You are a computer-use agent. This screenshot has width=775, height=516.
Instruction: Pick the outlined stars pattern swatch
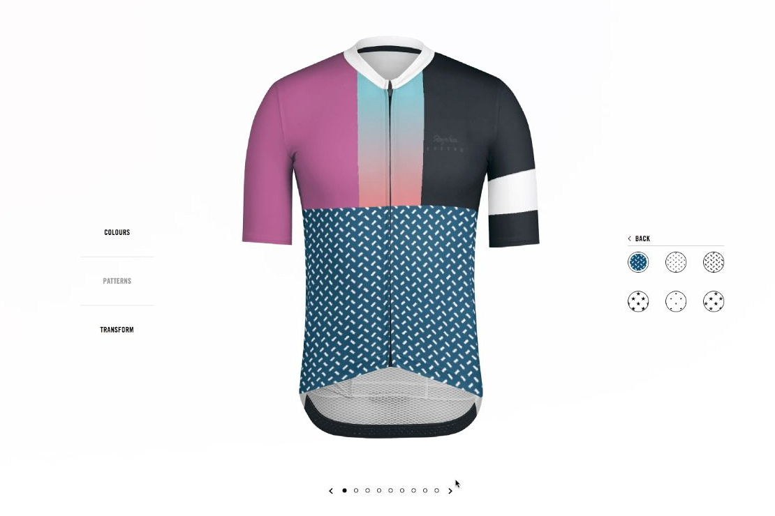coord(714,301)
